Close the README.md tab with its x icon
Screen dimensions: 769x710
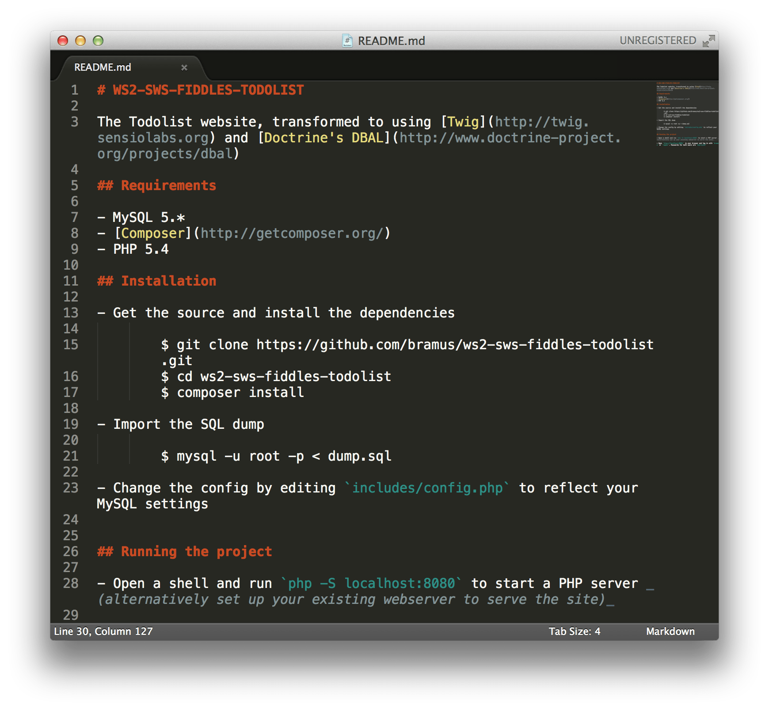point(184,67)
